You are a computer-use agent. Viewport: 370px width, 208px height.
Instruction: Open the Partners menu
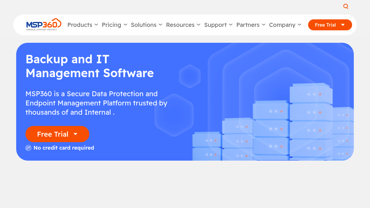(x=248, y=25)
